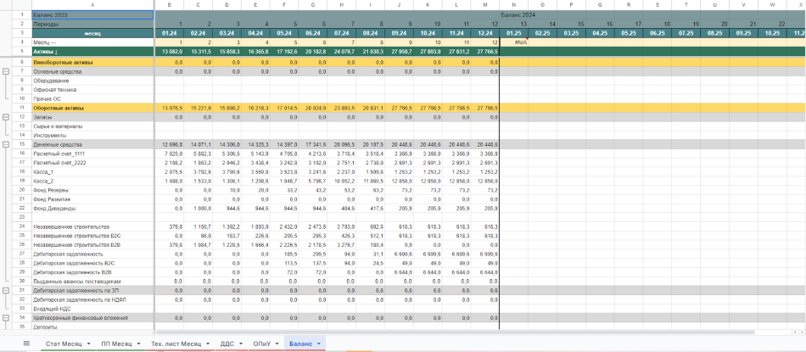Collapse the Краткосрочные финансовые вложения group
The height and width of the screenshot is (352, 806).
[x=7, y=317]
